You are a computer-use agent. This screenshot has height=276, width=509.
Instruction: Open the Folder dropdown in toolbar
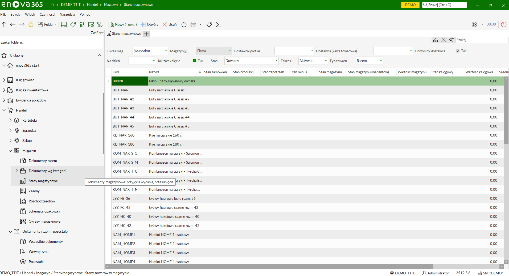point(47,24)
